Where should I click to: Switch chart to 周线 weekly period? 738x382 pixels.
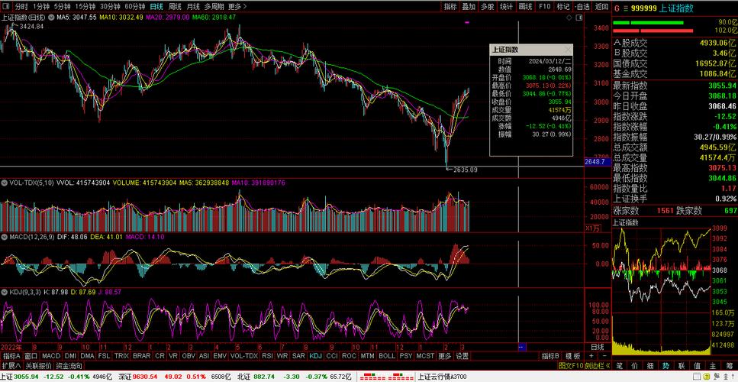pyautogui.click(x=175, y=6)
